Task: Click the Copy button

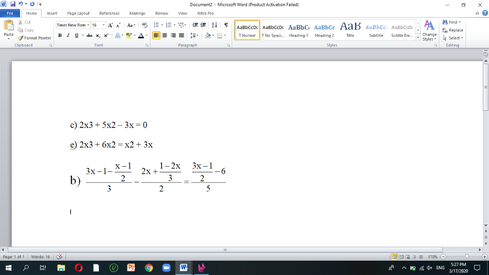Action: coord(26,30)
